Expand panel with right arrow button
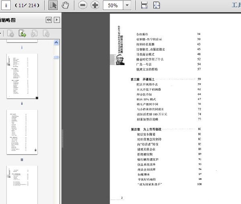Image resolution: width=241 pixels, height=204 pixels. (57, 20)
